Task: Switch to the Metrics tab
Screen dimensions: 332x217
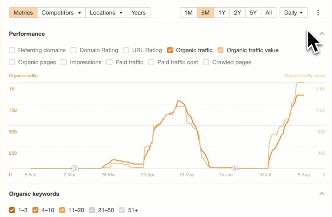Action: (23, 12)
